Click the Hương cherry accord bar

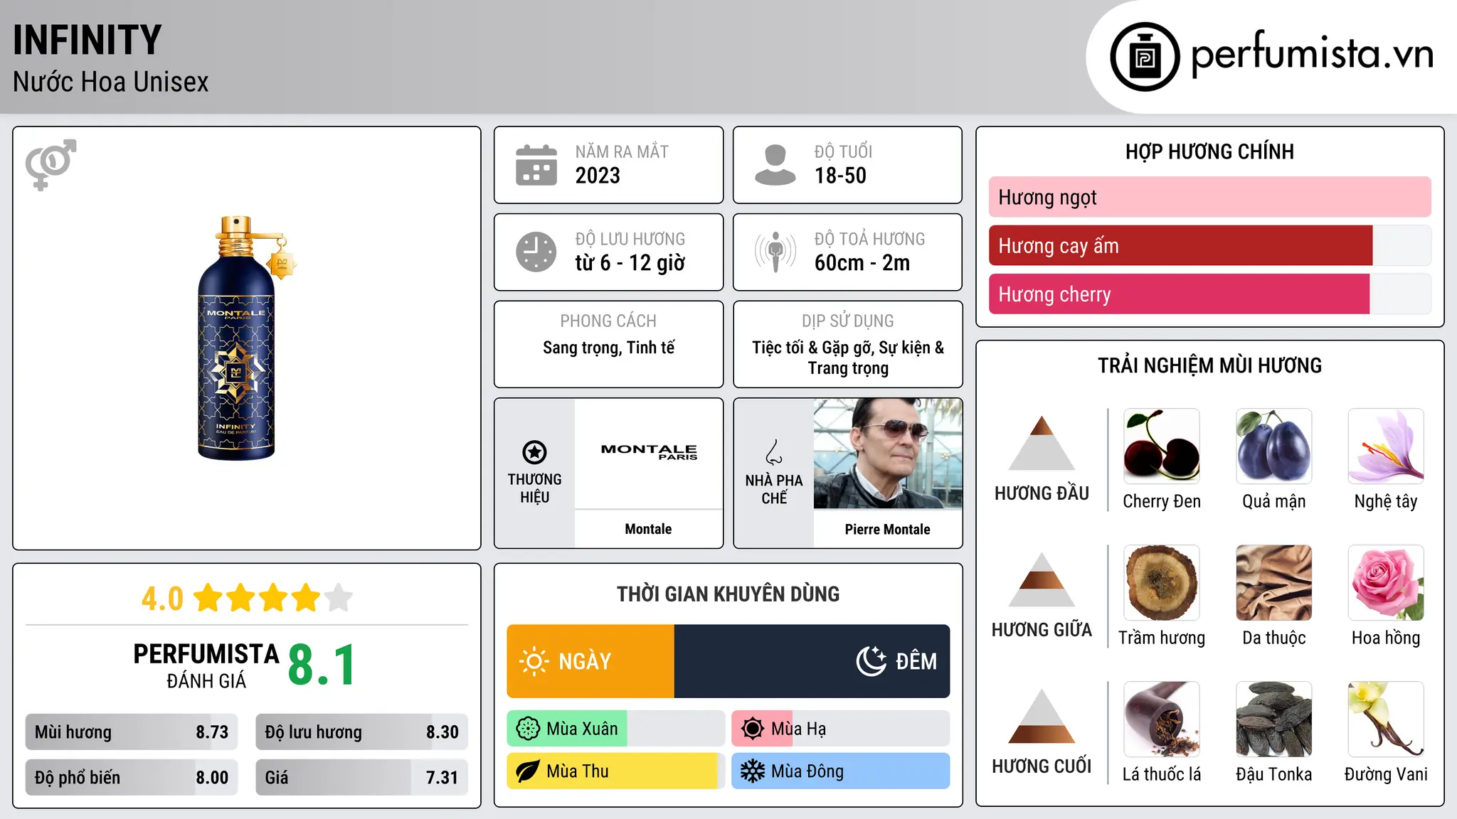1209,294
